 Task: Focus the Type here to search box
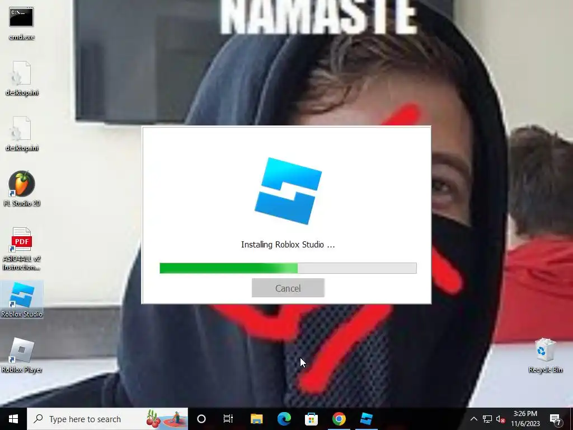tap(107, 419)
